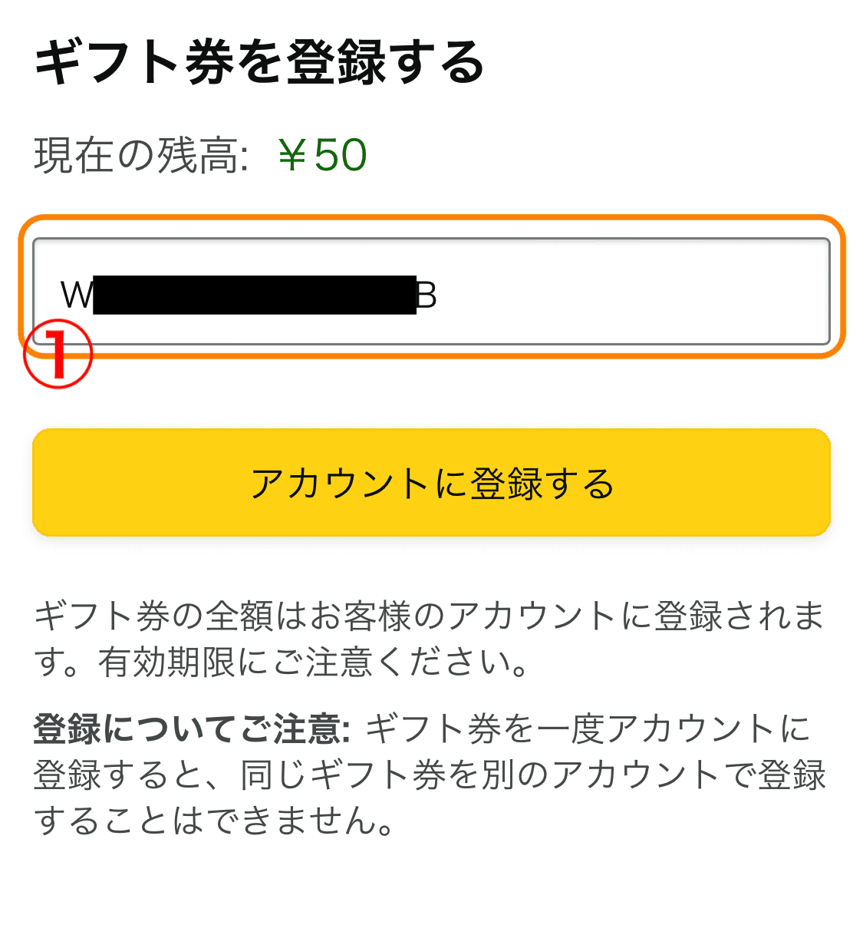Click the black redaction bar in the code
Viewport: 863px width, 925px height.
[255, 295]
